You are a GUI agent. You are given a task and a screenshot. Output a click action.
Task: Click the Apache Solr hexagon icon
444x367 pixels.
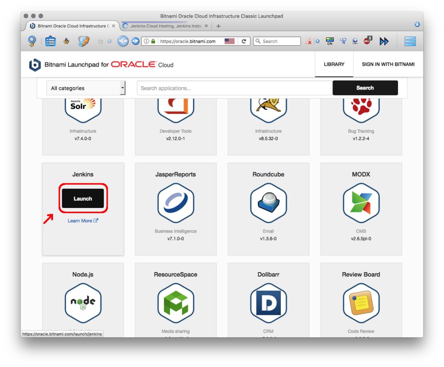coord(83,111)
